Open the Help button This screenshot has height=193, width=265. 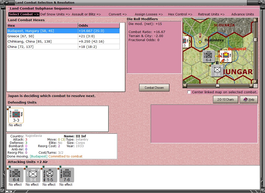(x=249, y=100)
